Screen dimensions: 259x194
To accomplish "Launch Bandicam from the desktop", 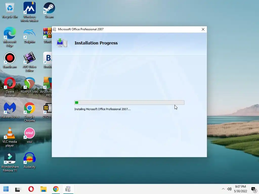I will [x=10, y=60].
